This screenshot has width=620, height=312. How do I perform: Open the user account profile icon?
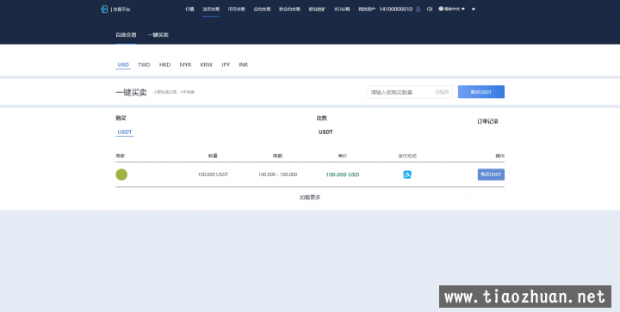tap(418, 9)
